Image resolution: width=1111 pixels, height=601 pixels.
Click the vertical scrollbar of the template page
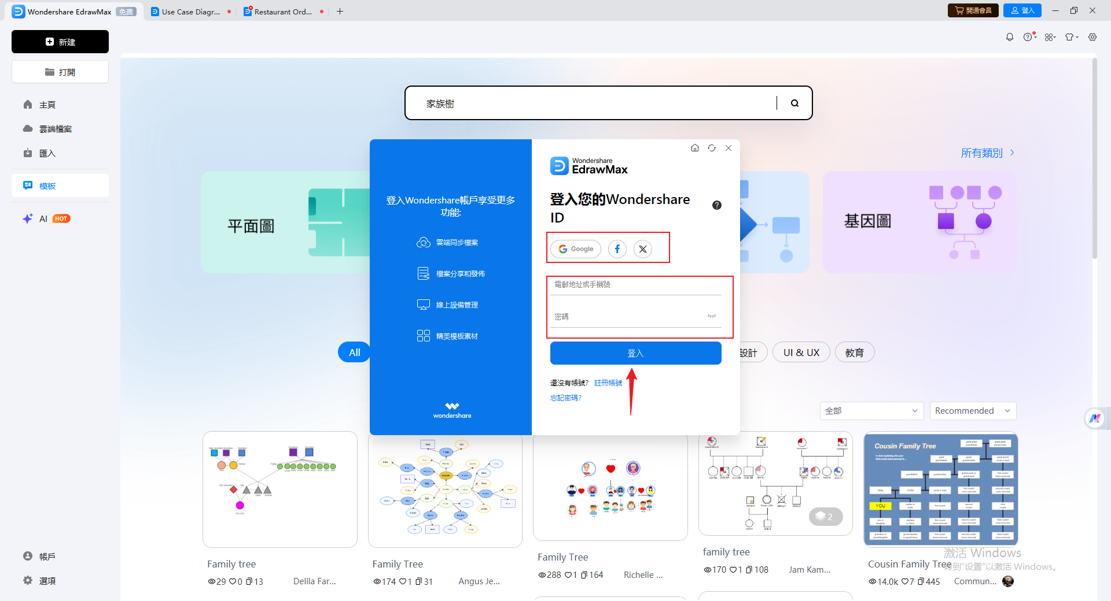pyautogui.click(x=1094, y=158)
